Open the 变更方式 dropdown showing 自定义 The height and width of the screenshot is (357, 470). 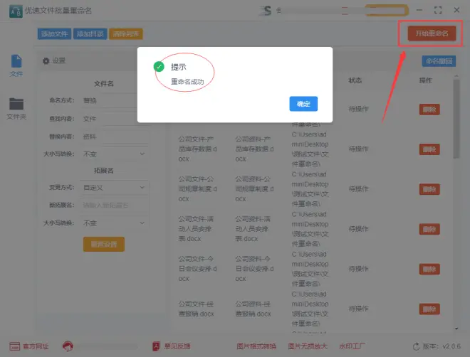tap(115, 188)
